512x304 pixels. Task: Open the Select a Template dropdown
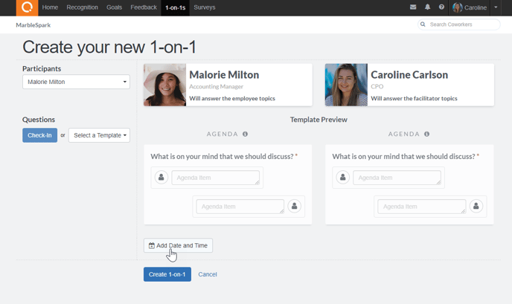[99, 135]
